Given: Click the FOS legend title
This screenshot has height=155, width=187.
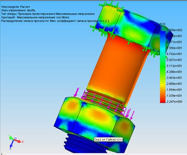Looking at the screenshot, I should tap(163, 24).
